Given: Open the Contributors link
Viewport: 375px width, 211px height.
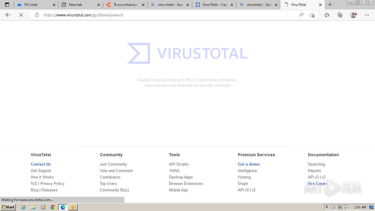Looking at the screenshot, I should pyautogui.click(x=110, y=177).
